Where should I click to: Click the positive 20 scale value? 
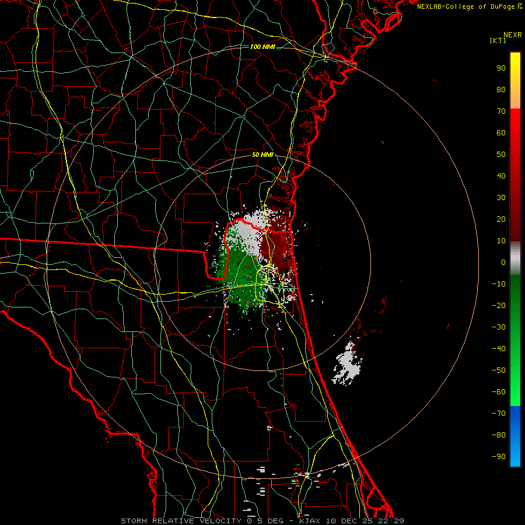tap(501, 219)
